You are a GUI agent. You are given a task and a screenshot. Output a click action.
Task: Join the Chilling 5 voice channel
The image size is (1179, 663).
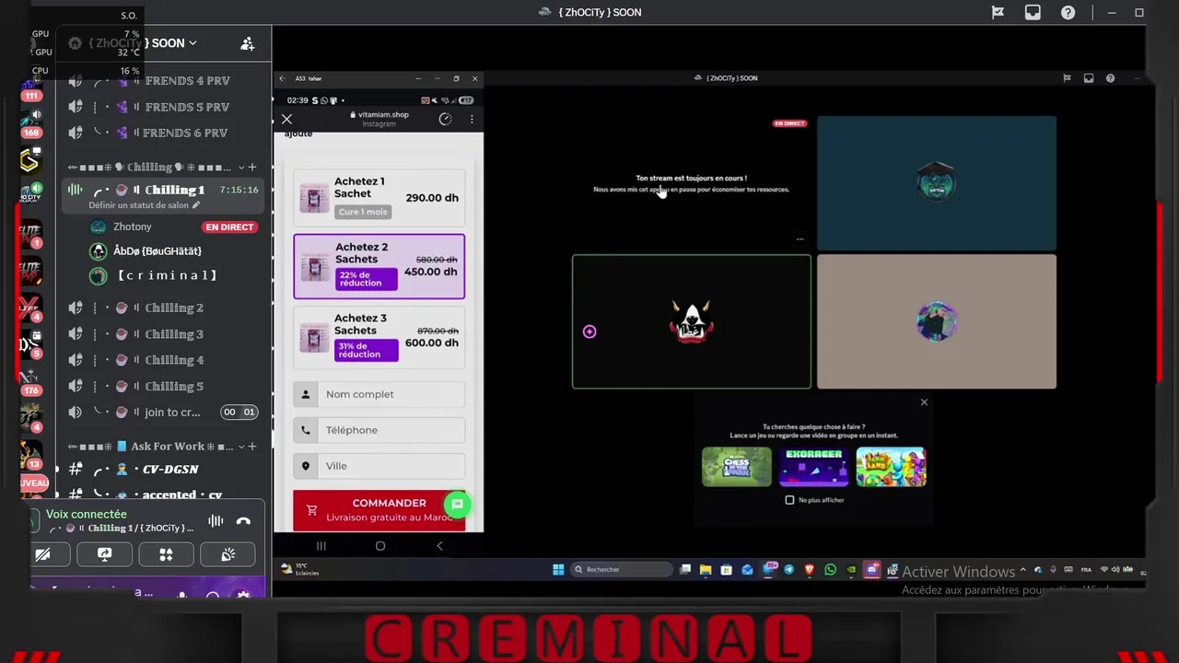point(164,386)
